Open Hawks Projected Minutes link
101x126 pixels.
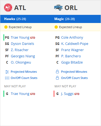pyautogui.click(x=24, y=72)
